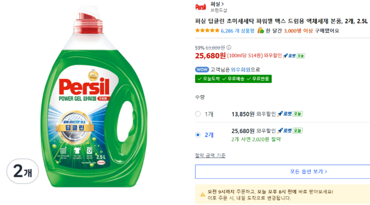Click the Persil brand logo icon
The image size is (370, 205).
(x=201, y=7)
